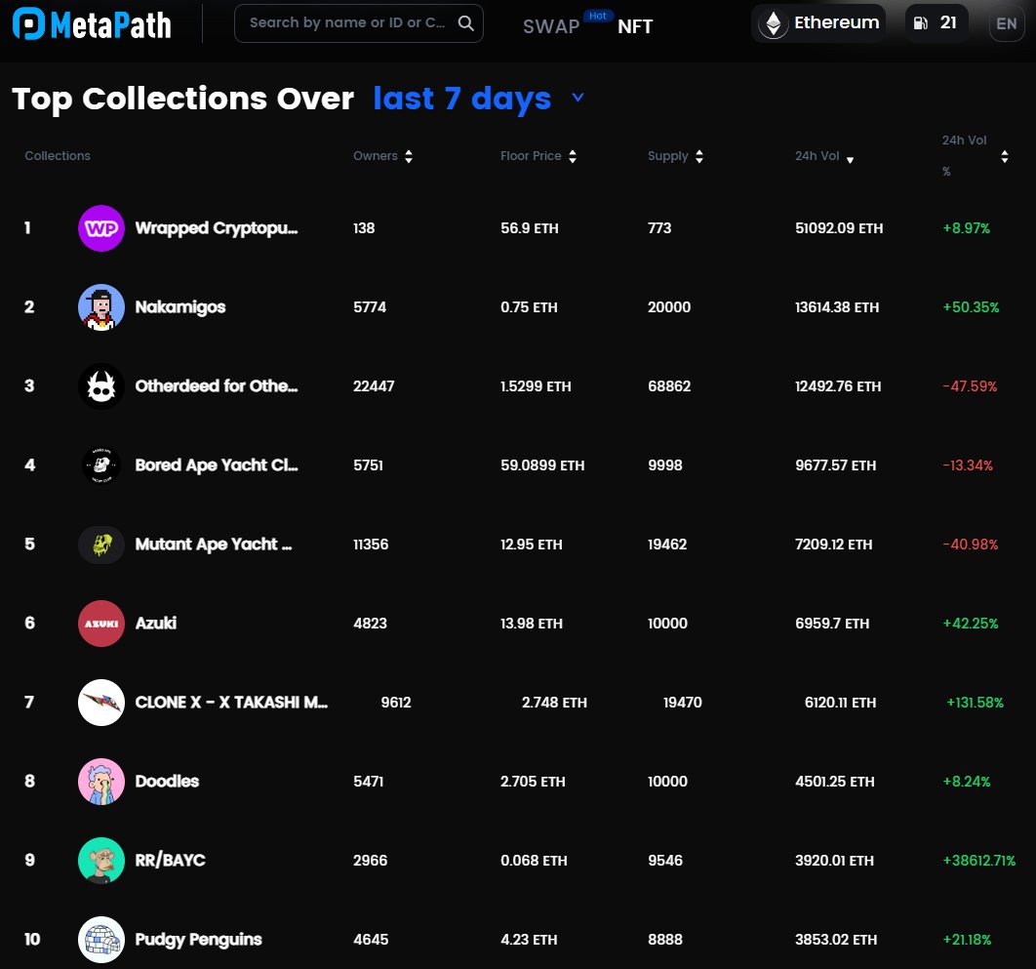Click rank number 1 in the table
This screenshot has width=1036, height=969.
click(x=27, y=228)
